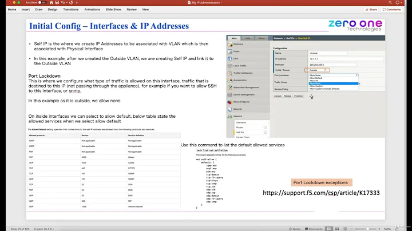
Task: Open the support.f5.com K17333 link
Action: pyautogui.click(x=321, y=193)
